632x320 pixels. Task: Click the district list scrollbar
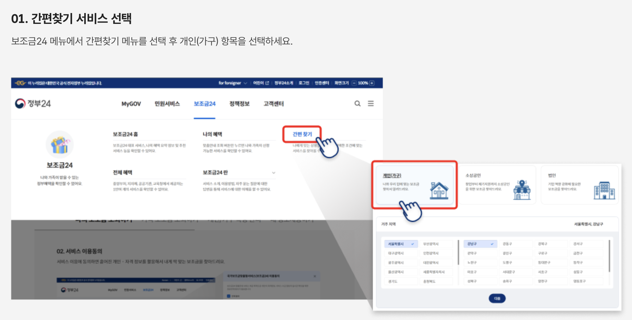(x=609, y=256)
